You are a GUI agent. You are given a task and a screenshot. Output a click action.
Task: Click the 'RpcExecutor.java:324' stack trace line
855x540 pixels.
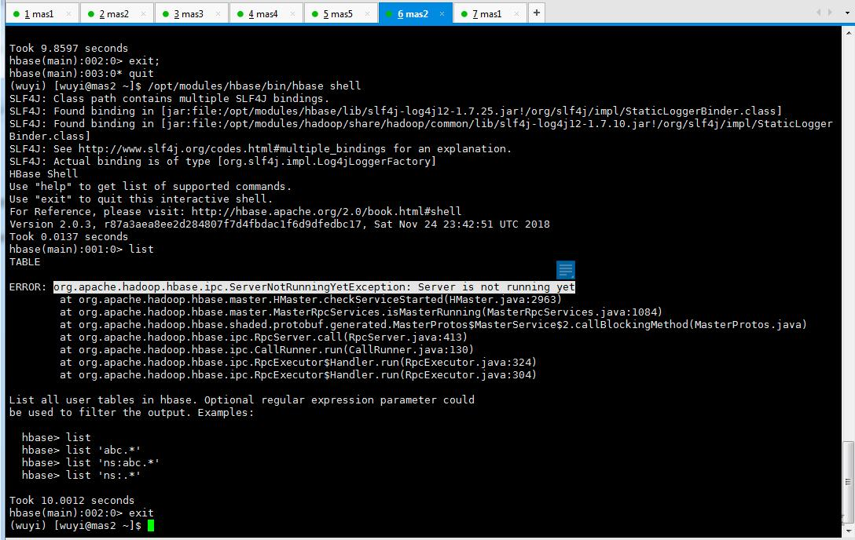pos(299,362)
